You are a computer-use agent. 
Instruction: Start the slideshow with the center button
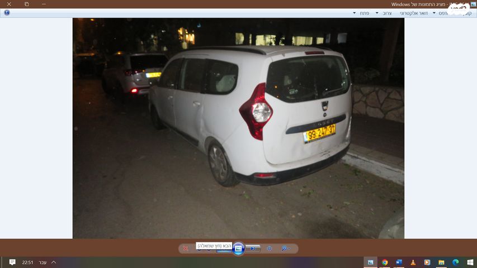pyautogui.click(x=238, y=248)
